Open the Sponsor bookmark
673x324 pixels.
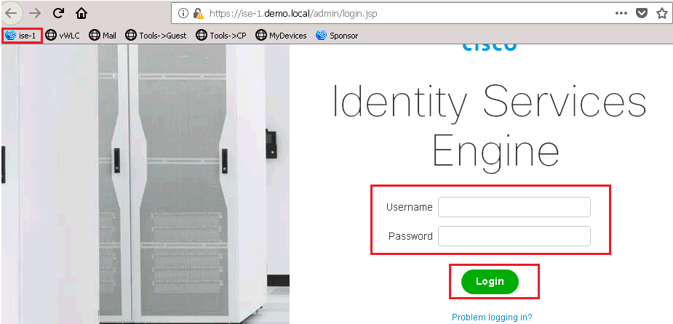[337, 36]
